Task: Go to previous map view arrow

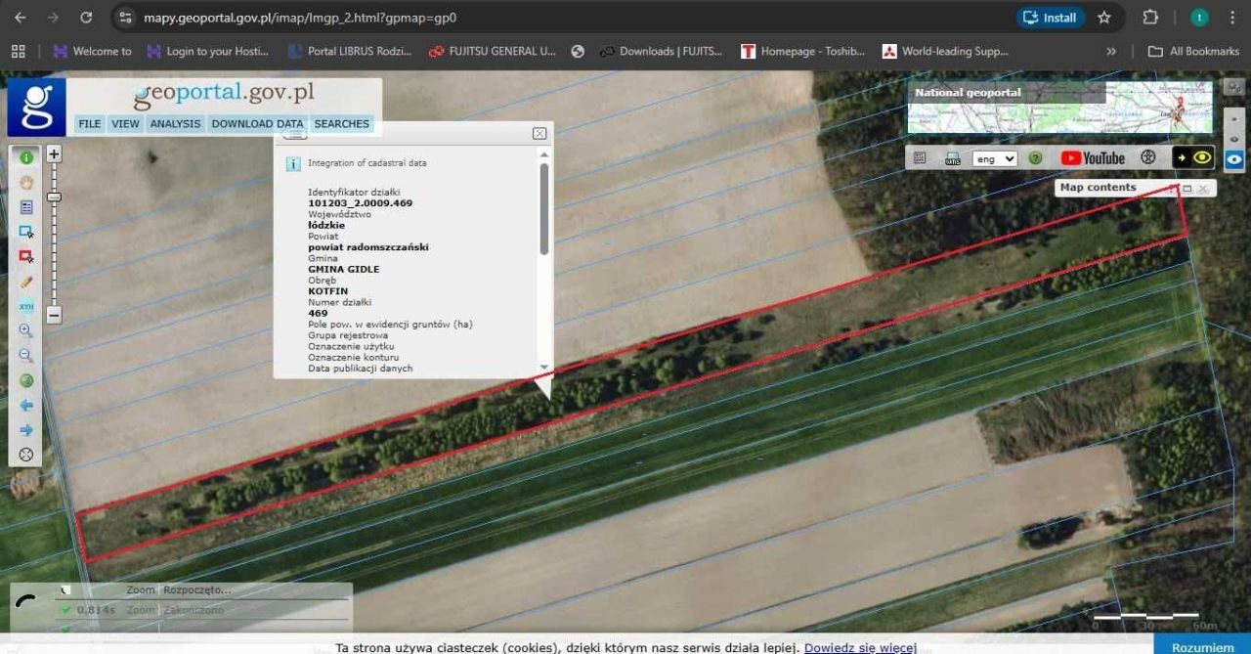Action: [26, 405]
